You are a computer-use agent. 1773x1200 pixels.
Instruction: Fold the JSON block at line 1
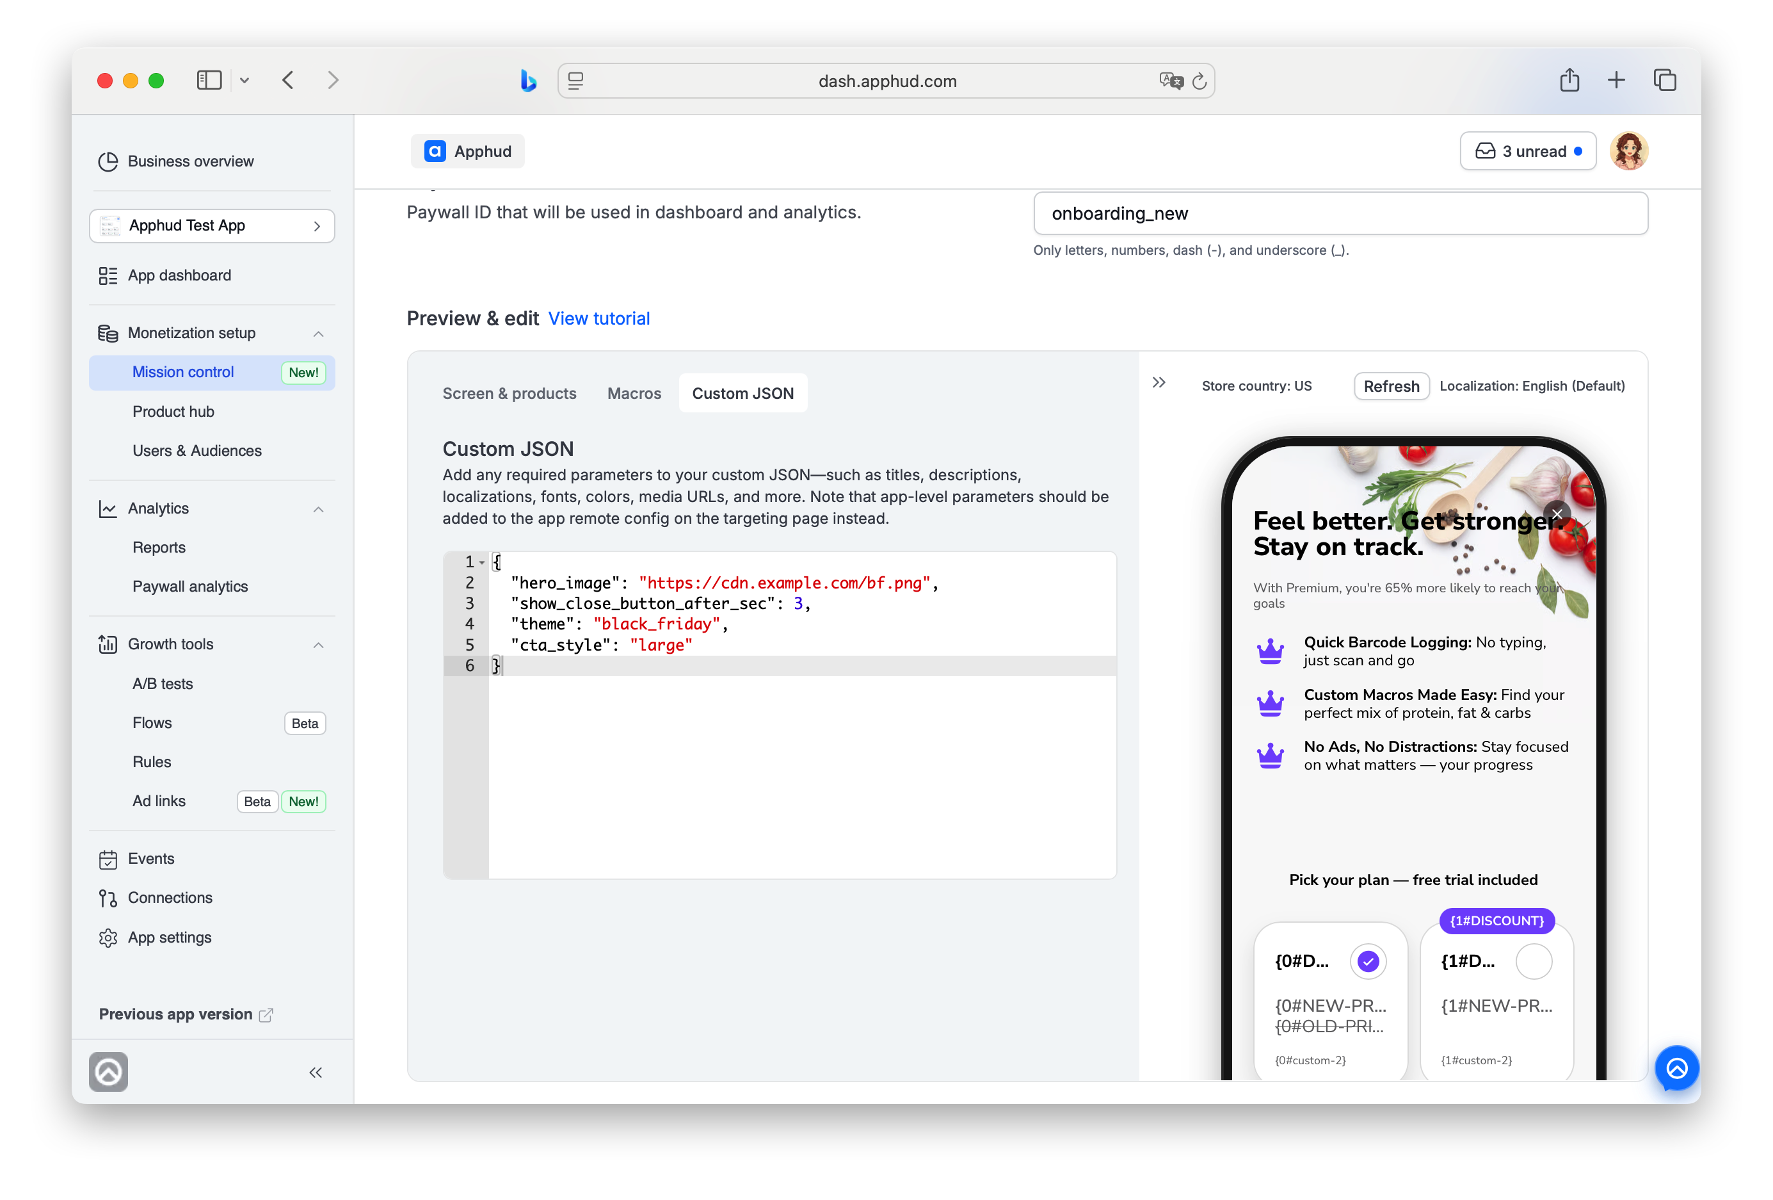(482, 563)
